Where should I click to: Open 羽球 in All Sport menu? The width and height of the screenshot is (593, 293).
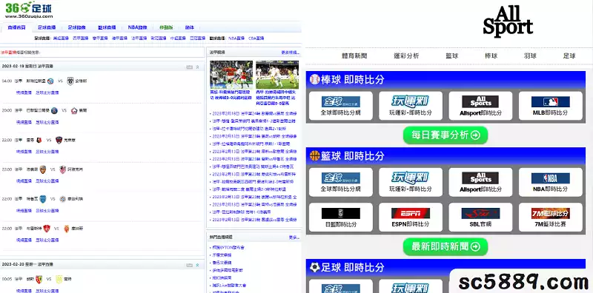[530, 56]
